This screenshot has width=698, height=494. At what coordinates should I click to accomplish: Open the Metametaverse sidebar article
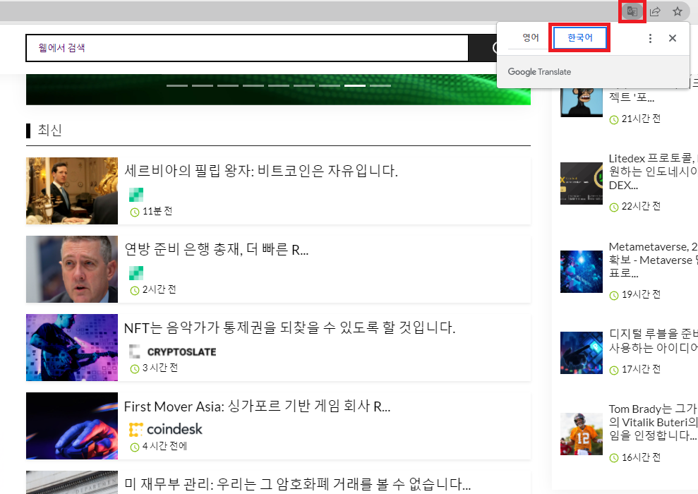(x=653, y=260)
